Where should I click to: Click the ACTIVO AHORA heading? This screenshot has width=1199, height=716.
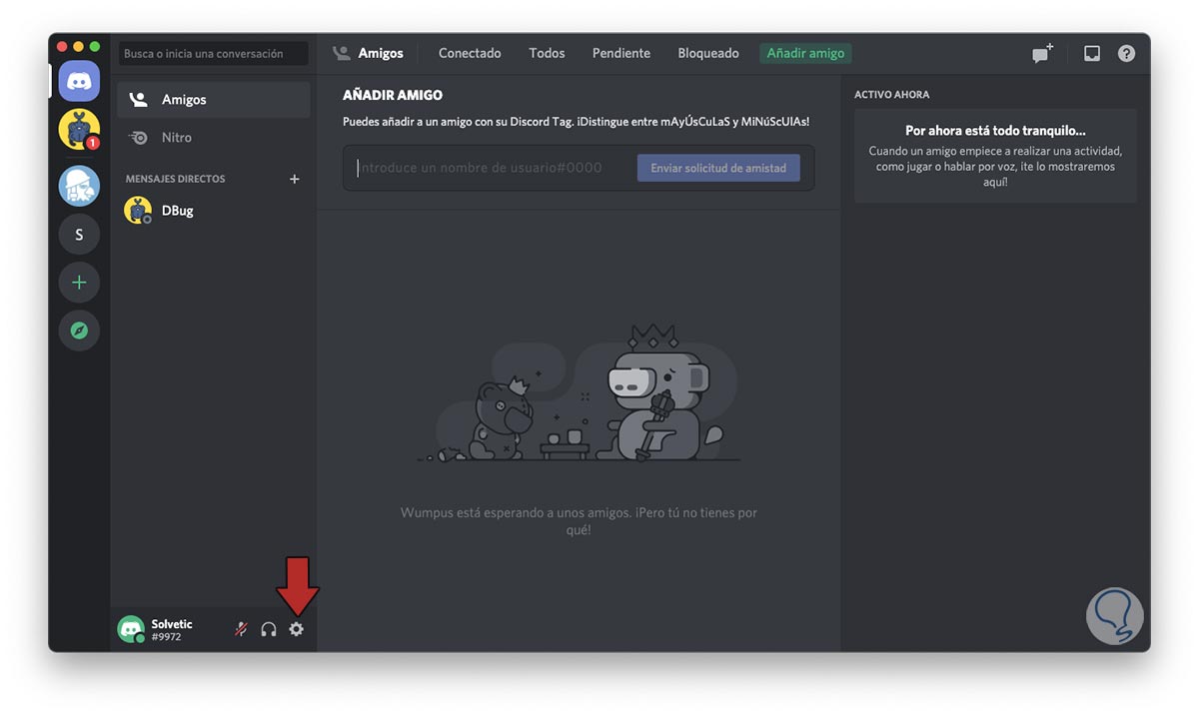891,95
